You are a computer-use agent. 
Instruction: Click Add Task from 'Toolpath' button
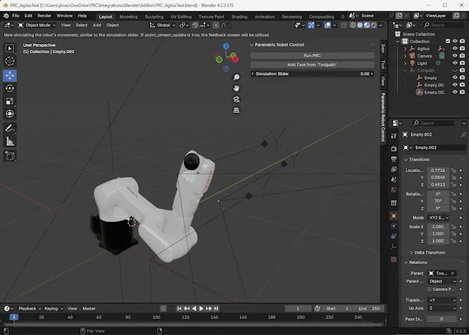tap(312, 64)
